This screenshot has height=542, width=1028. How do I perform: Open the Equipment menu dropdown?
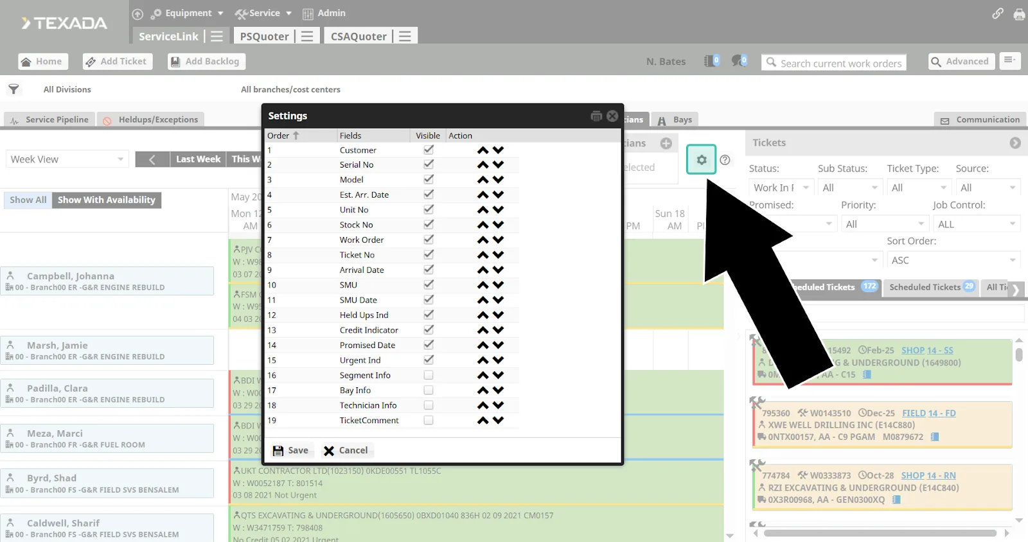[188, 13]
